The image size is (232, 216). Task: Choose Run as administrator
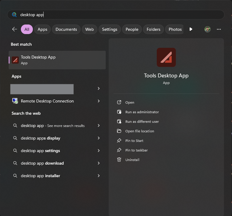(x=142, y=112)
